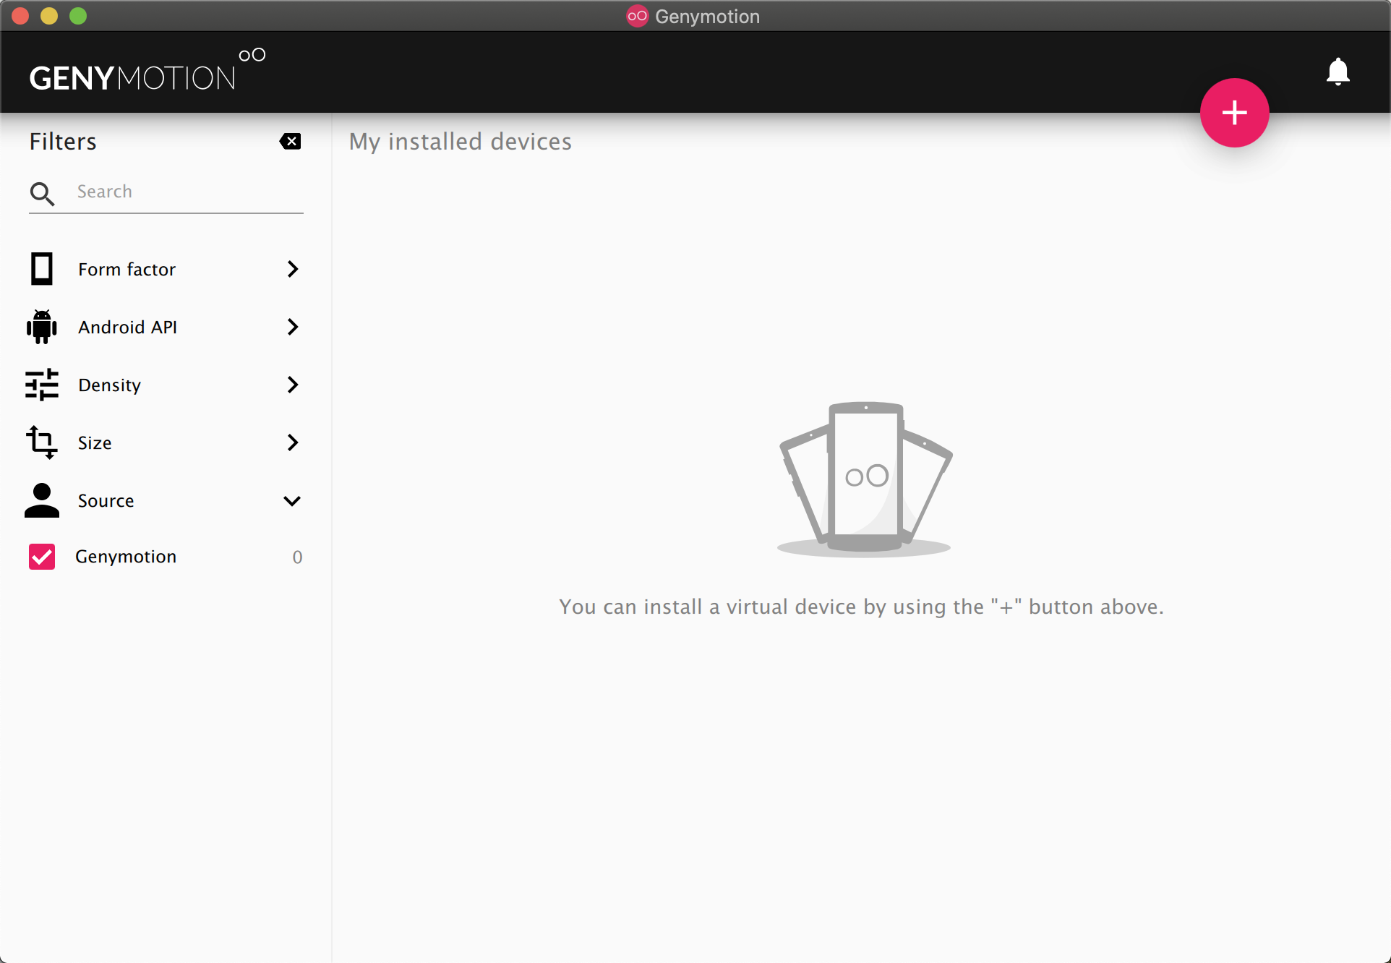Click the Genymotion source label

coord(126,557)
